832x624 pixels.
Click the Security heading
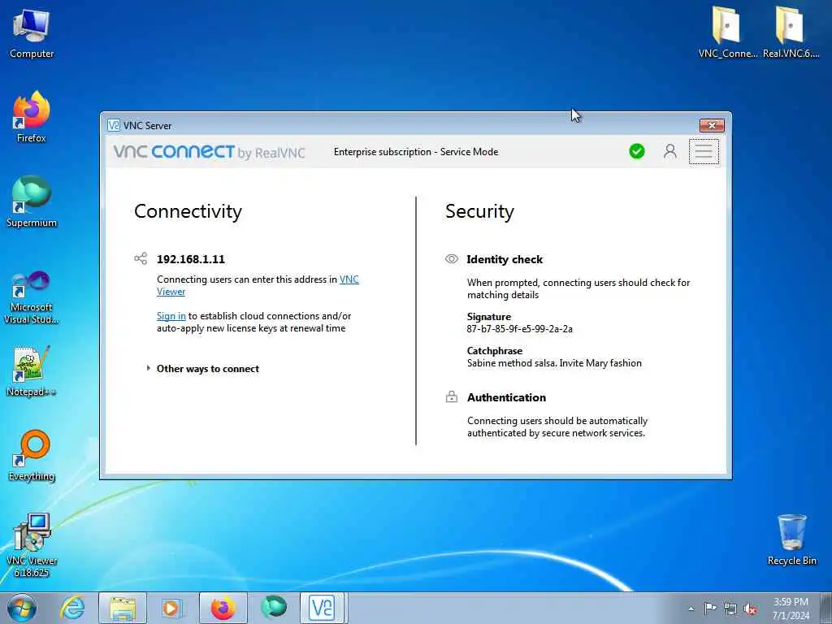point(479,211)
